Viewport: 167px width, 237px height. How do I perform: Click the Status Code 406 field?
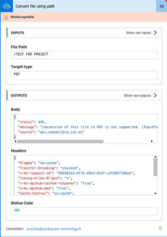84,211
